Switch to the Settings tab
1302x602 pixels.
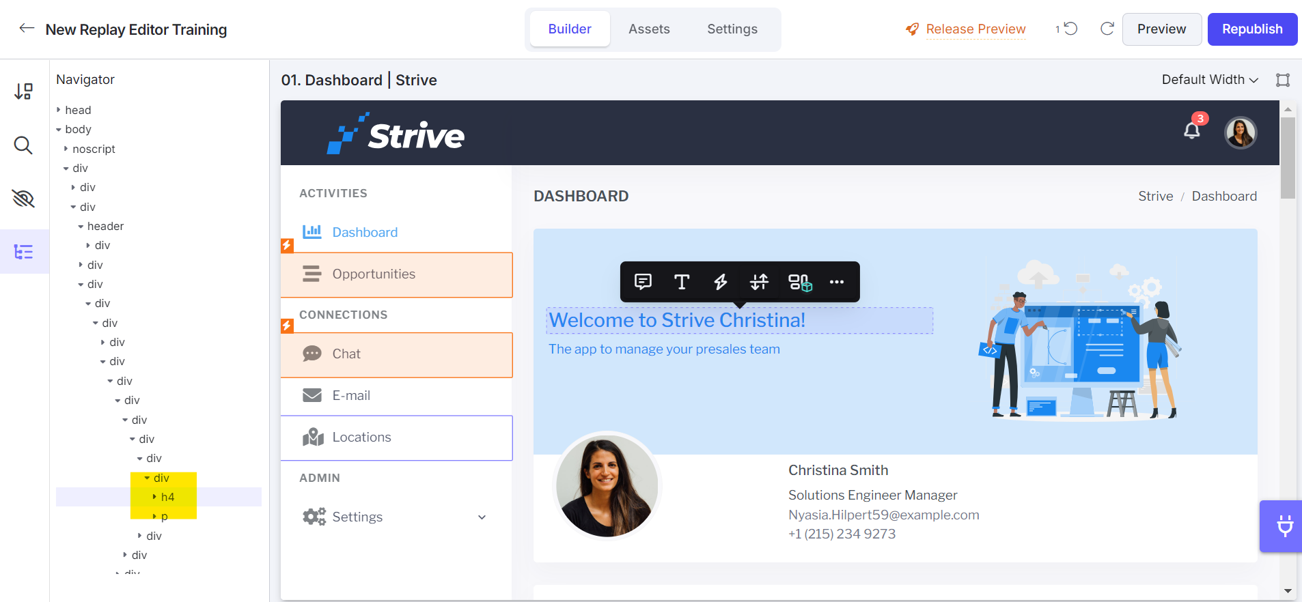pyautogui.click(x=732, y=29)
